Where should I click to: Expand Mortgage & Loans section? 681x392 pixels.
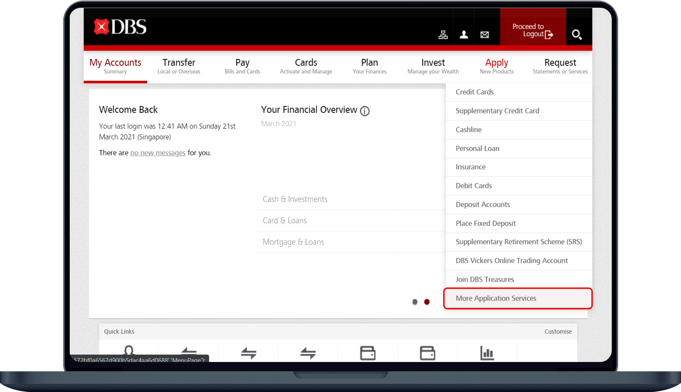(x=293, y=242)
